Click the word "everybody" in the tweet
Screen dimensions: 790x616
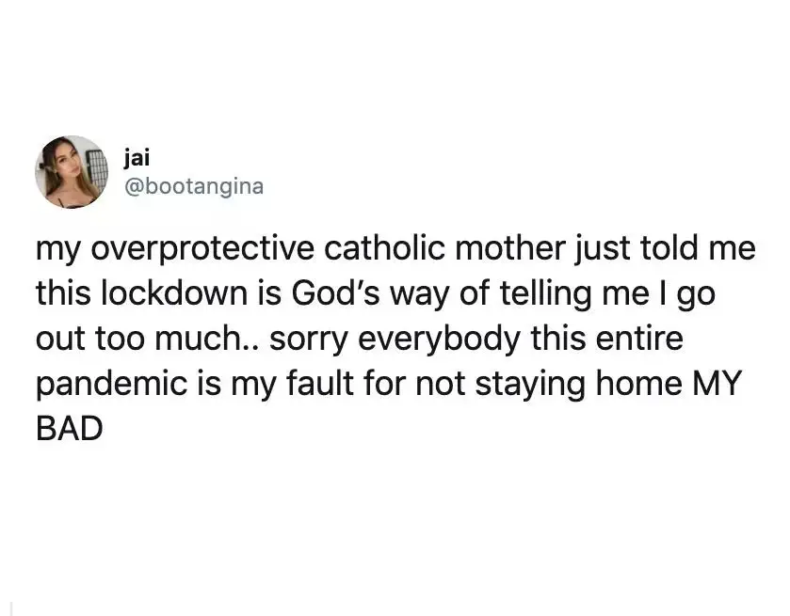(439, 340)
